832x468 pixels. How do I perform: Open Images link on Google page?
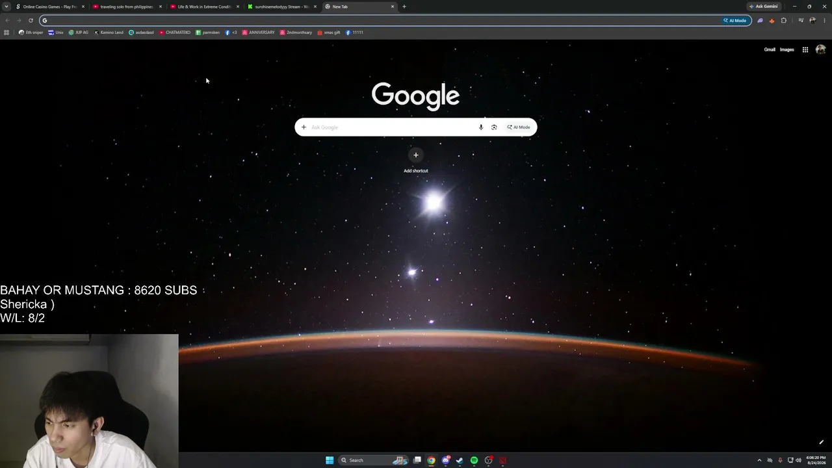pyautogui.click(x=786, y=49)
